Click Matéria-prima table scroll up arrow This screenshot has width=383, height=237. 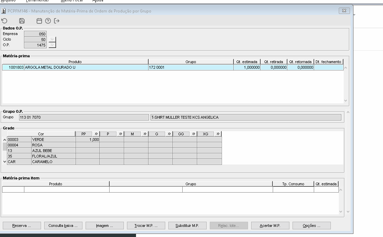click(346, 68)
